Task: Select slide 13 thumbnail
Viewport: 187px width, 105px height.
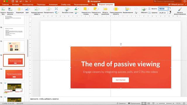Action: [14, 74]
